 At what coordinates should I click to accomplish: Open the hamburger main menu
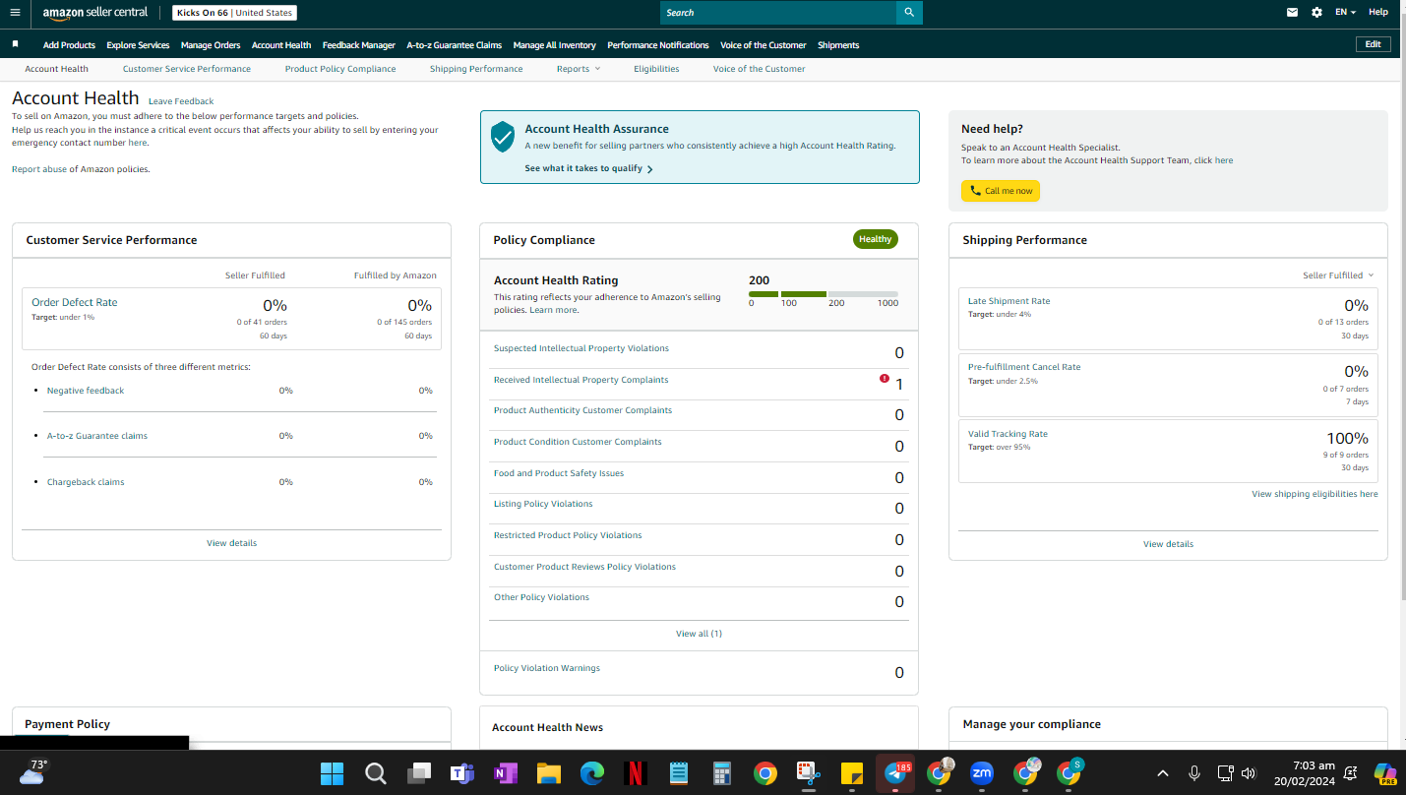[15, 13]
